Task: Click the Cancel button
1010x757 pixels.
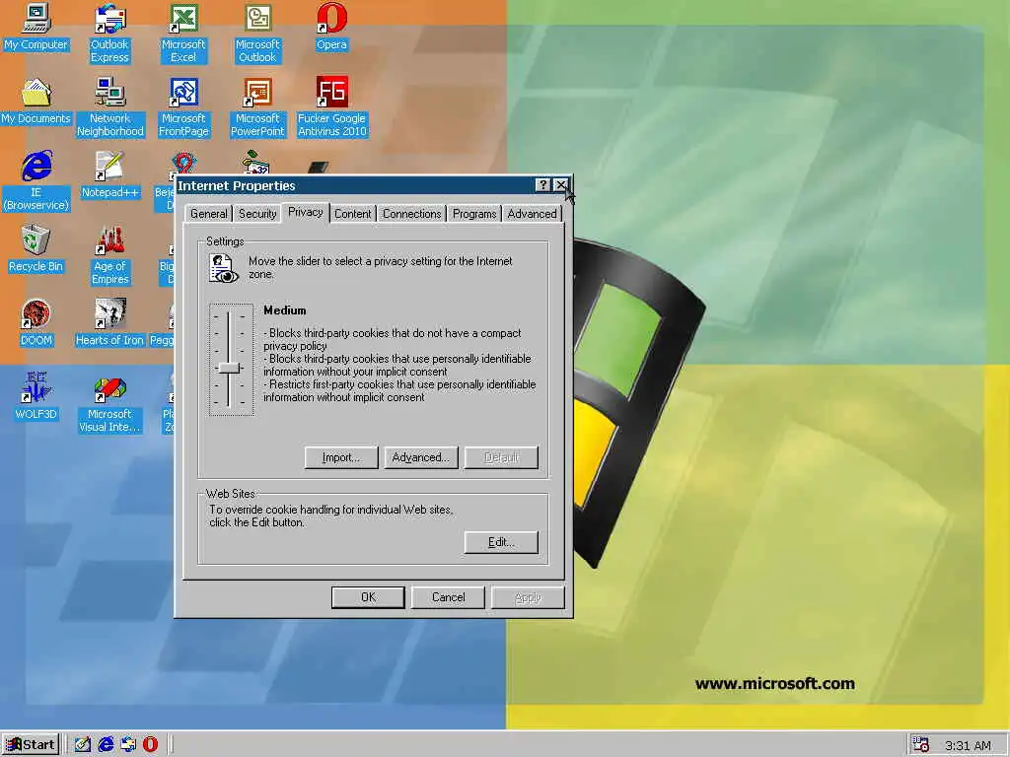Action: [x=449, y=597]
